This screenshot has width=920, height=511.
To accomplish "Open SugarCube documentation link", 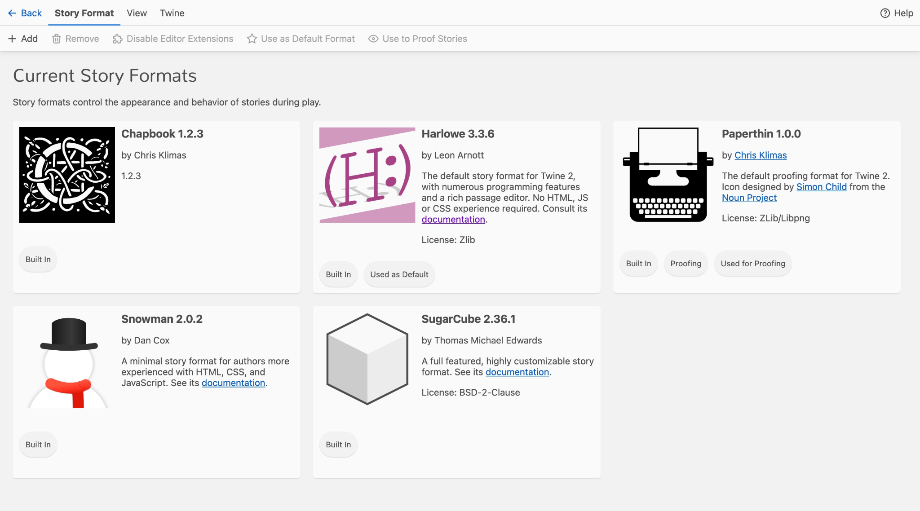I will 517,372.
